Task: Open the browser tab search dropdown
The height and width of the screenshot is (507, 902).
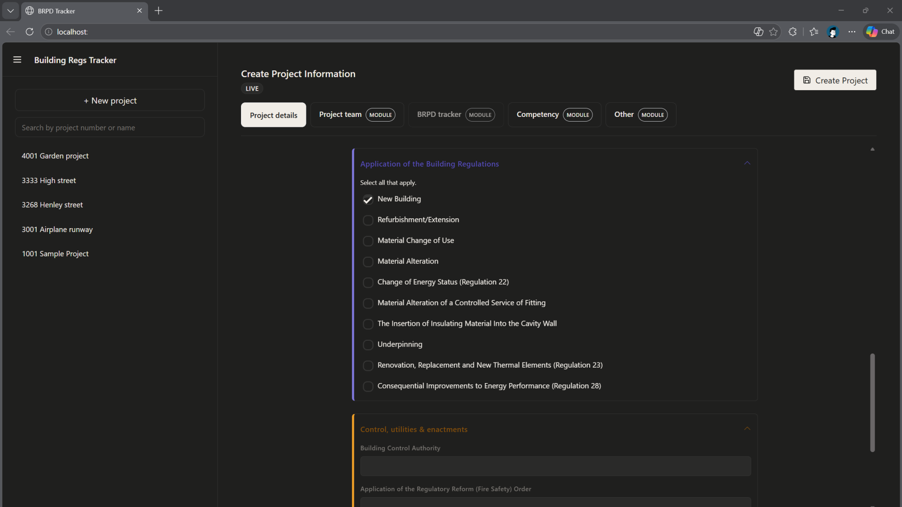Action: coord(10,10)
